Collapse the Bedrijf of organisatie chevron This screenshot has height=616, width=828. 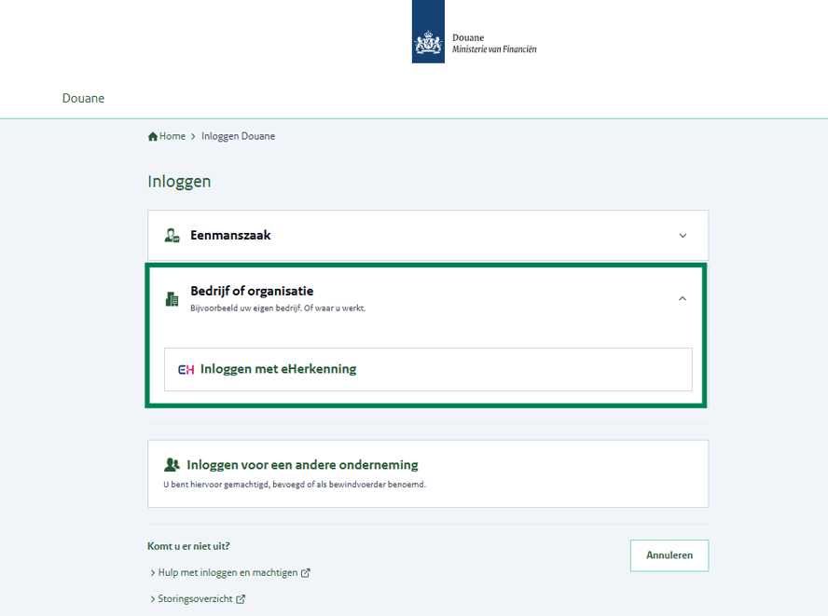click(x=683, y=299)
